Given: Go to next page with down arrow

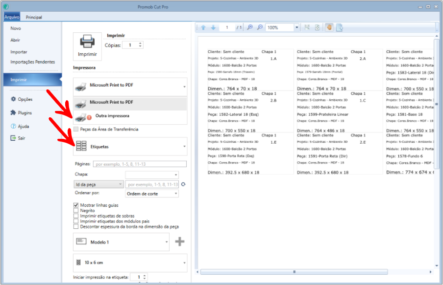Looking at the screenshot, I should point(213,27).
